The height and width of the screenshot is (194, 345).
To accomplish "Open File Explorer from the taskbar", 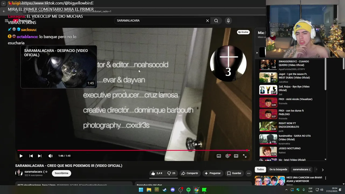I will coord(149,190).
